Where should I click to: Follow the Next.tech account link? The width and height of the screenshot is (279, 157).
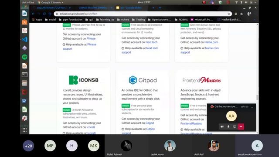151,42
